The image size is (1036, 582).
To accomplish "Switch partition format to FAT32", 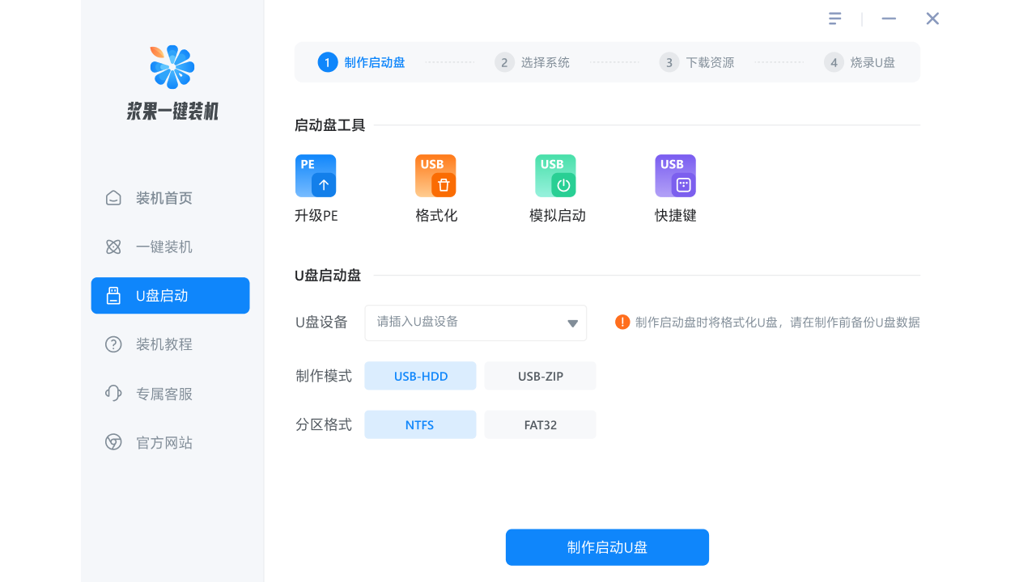I will 540,424.
